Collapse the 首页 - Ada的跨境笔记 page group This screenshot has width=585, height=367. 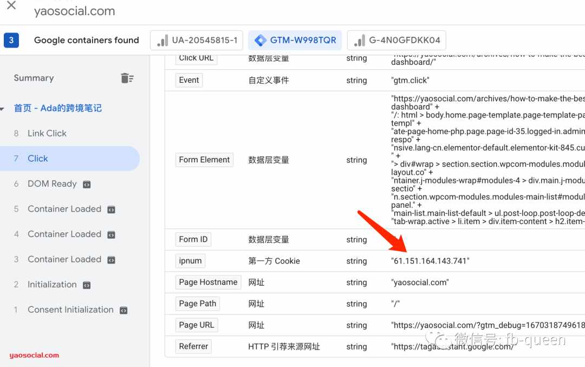2,109
